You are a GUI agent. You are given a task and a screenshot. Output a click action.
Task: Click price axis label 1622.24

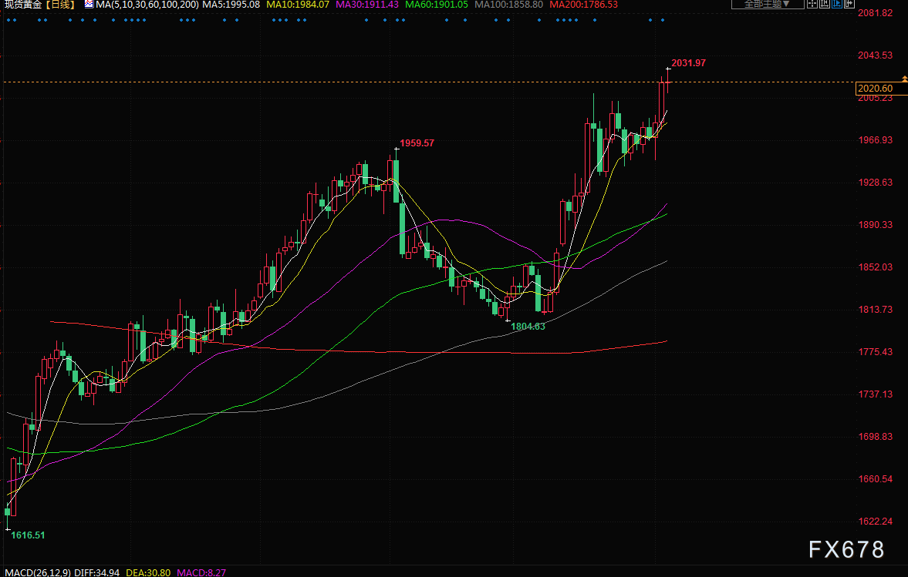point(875,522)
